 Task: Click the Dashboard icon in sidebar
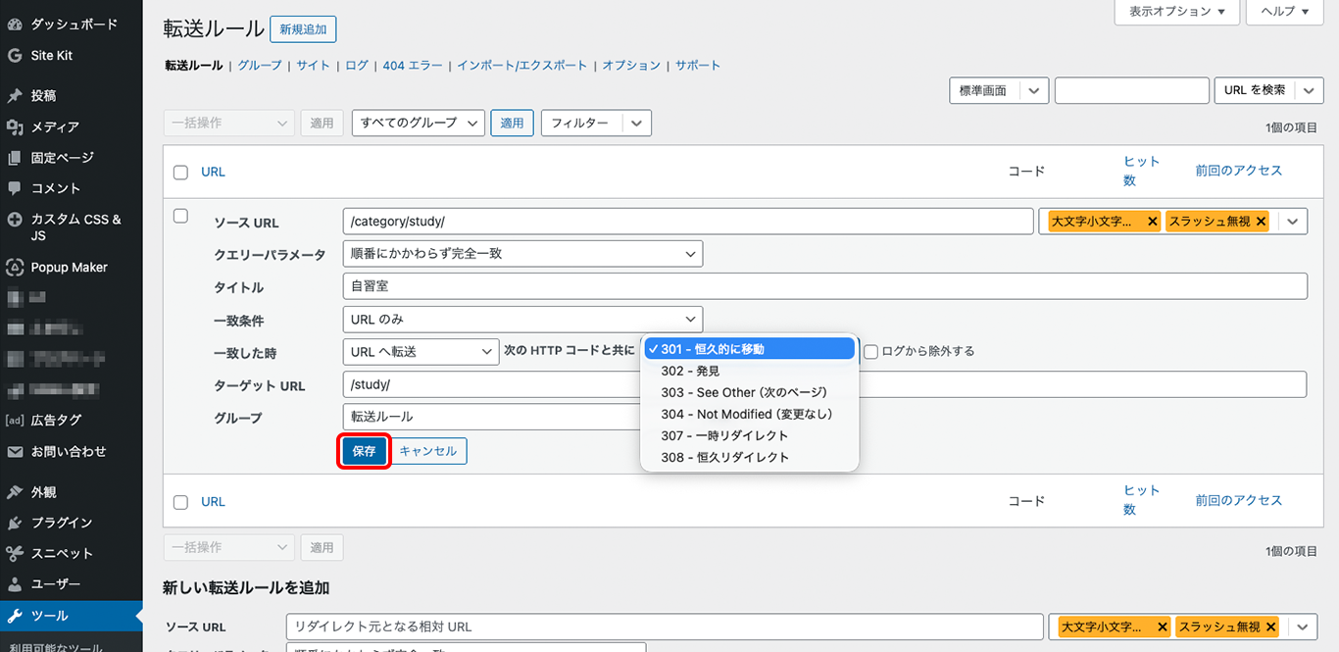(x=15, y=24)
